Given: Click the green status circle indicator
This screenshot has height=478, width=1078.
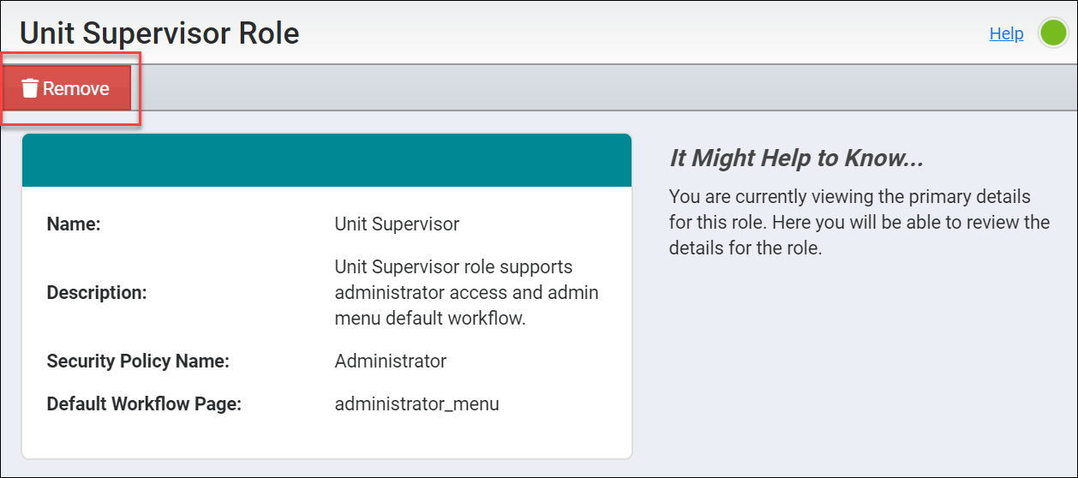Looking at the screenshot, I should pyautogui.click(x=1052, y=33).
